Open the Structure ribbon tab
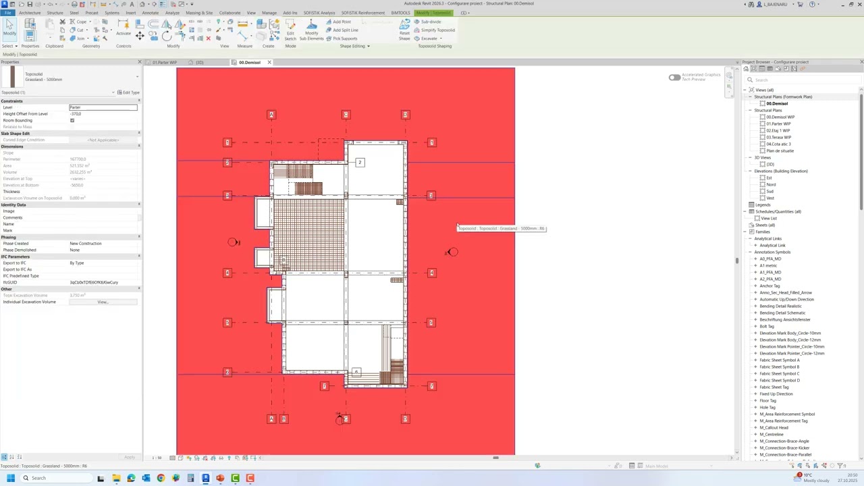Viewport: 864px width, 486px height. pos(55,13)
